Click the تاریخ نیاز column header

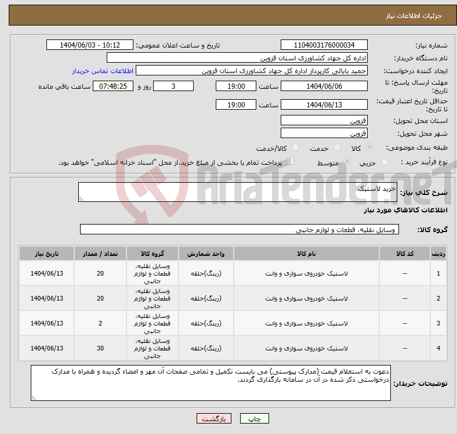(x=46, y=254)
